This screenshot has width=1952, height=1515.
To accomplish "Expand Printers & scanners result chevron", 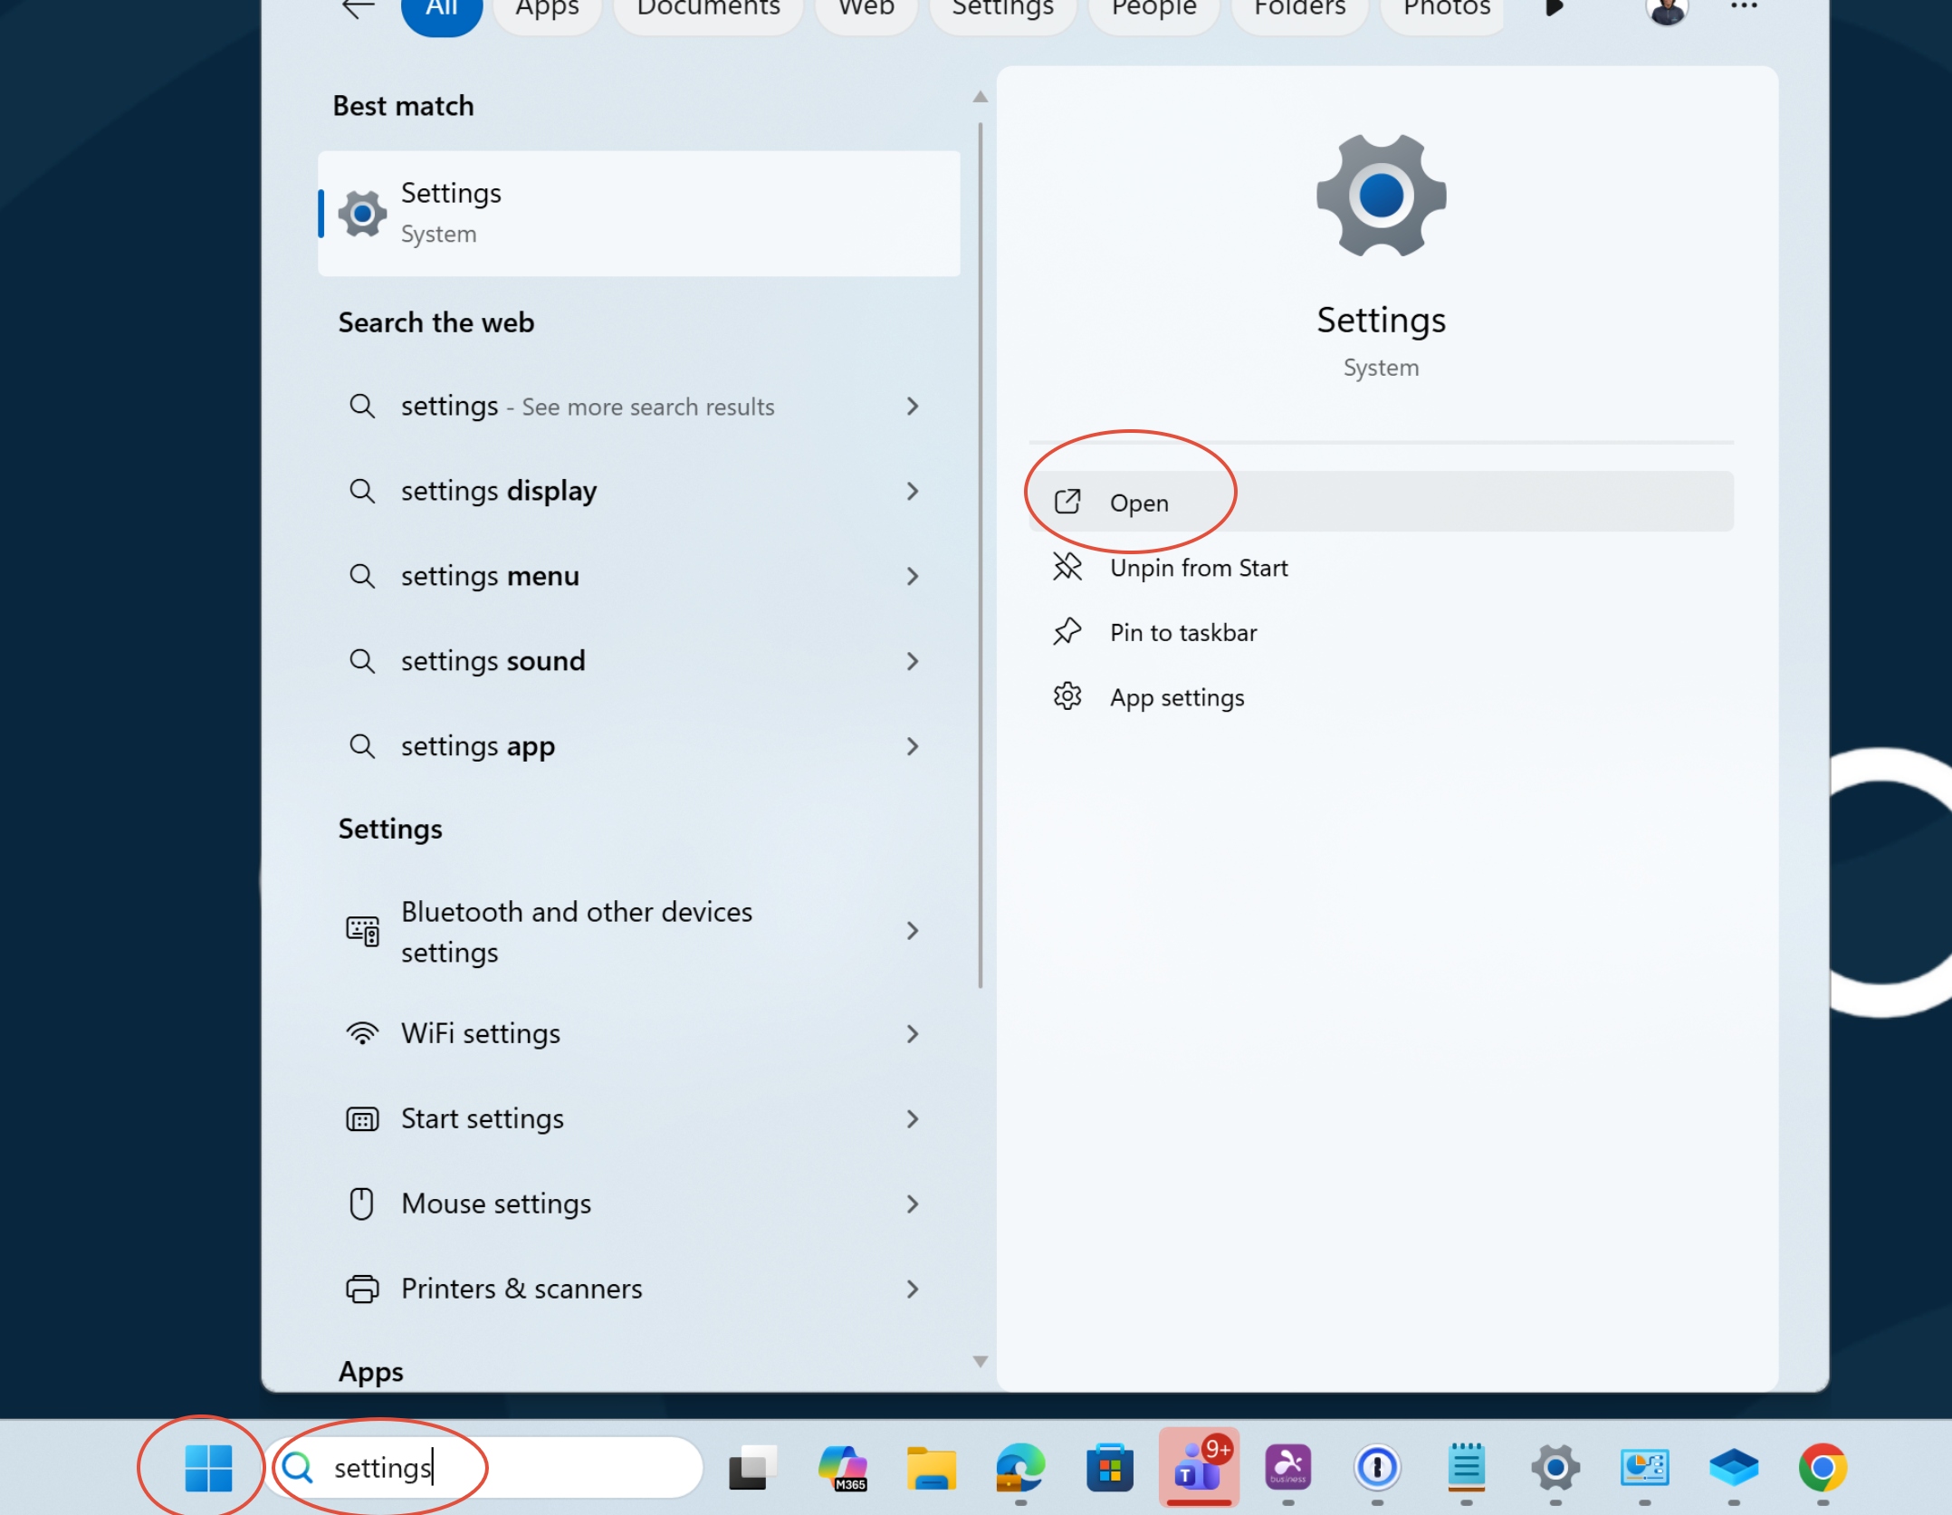I will 913,1289.
